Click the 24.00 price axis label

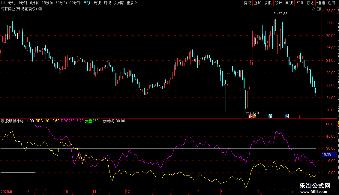click(331, 60)
